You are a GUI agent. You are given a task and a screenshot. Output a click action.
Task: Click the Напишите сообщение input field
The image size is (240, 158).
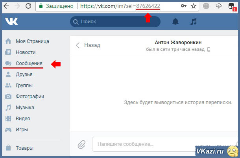[x=165, y=144]
